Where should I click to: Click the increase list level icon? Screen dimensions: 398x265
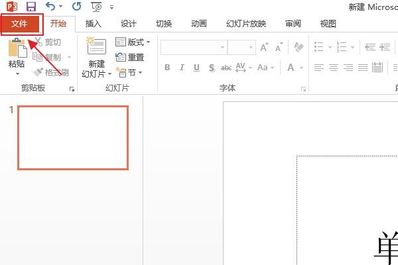385,47
